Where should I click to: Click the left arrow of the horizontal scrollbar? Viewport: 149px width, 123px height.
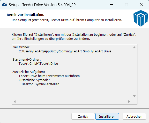point(14,102)
